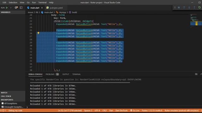202x113 pixels.
Task: Click the debug console input prompt chevron
Action: tap(27, 107)
